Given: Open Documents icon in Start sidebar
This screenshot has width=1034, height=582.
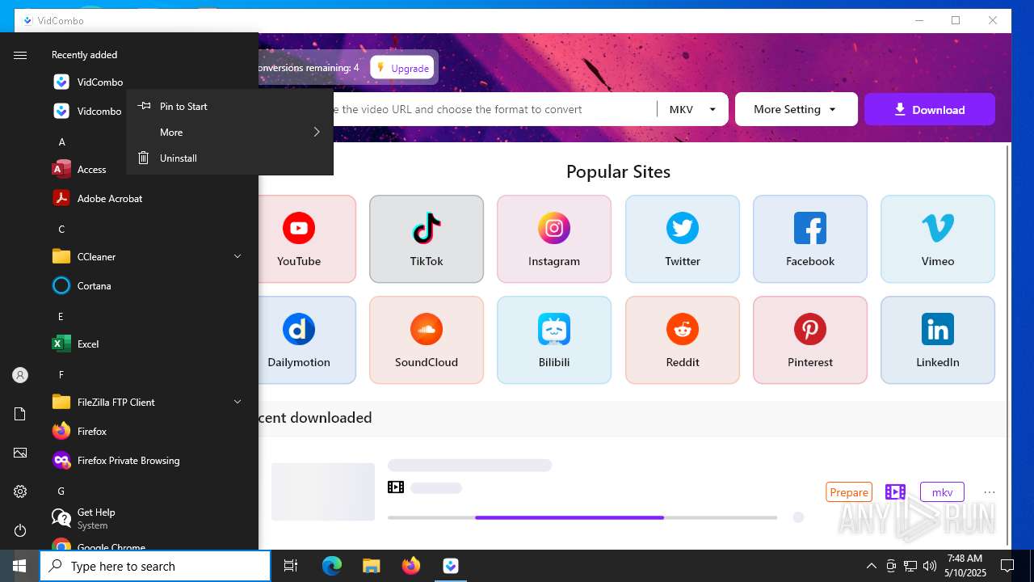Looking at the screenshot, I should point(20,414).
